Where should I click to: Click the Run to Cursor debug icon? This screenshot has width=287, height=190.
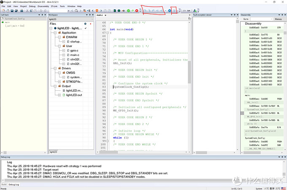point(161,11)
